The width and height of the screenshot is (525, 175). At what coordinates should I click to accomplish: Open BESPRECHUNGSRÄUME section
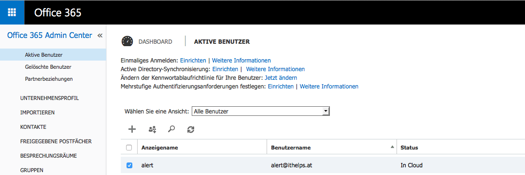point(49,156)
